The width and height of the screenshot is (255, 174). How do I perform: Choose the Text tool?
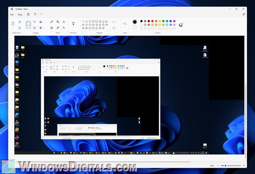64,21
